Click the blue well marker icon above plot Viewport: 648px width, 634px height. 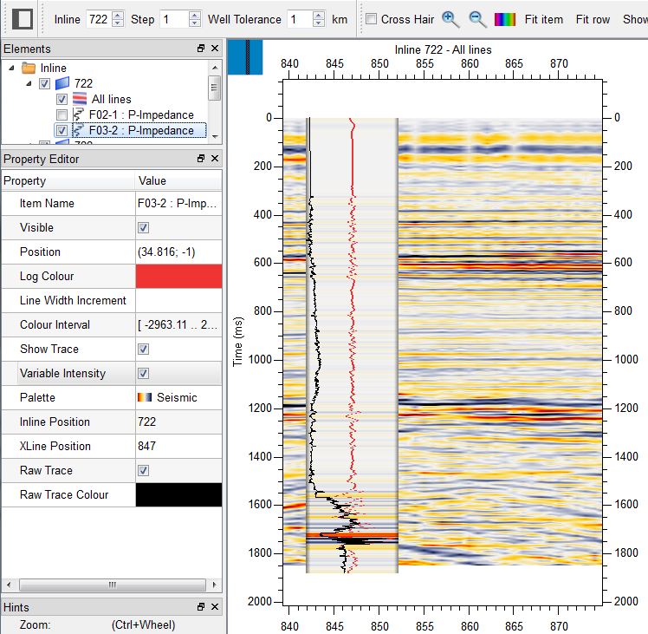coord(246,58)
